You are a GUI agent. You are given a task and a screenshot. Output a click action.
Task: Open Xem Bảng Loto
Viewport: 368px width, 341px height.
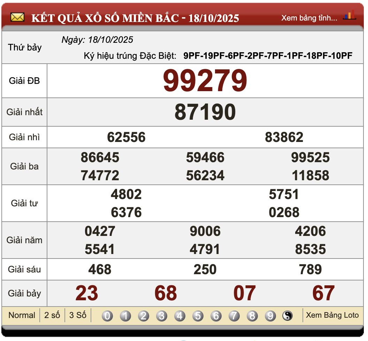pos(331,315)
